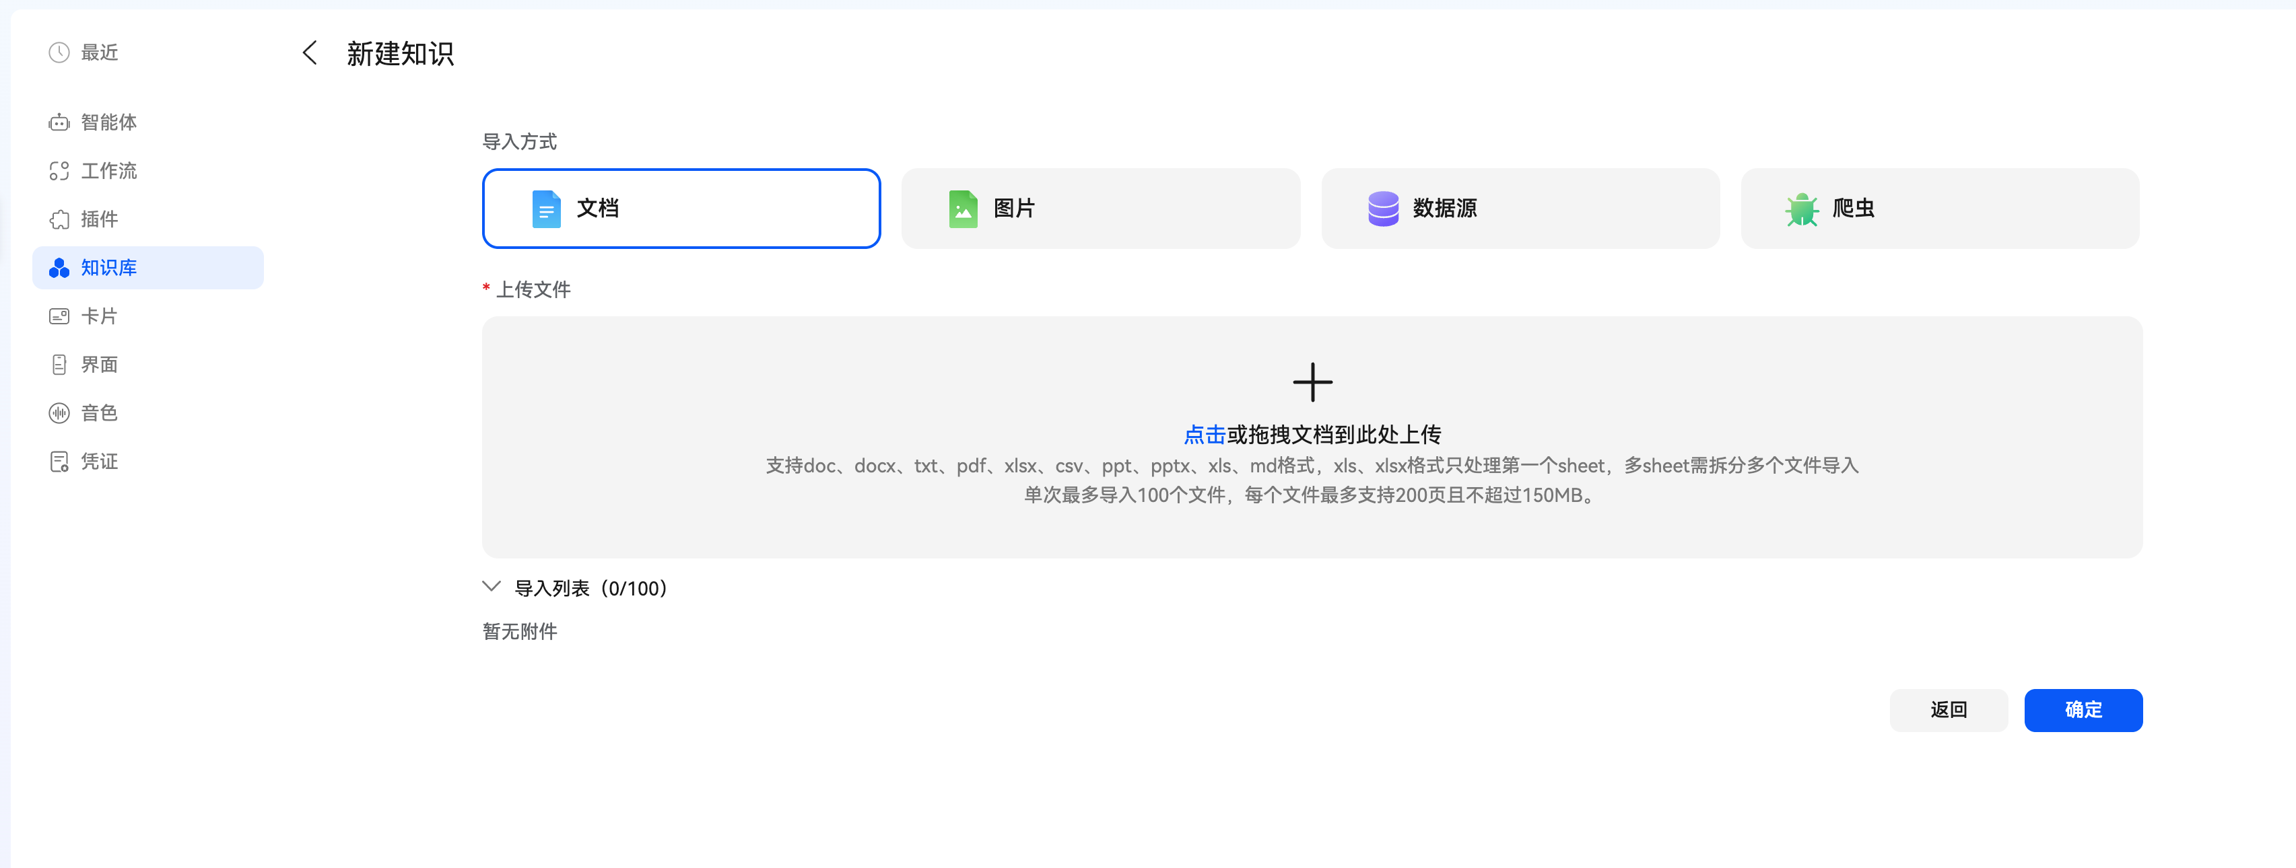Screen dimensions: 2296x868
Task: Click the clock icon beside 最近
Action: 59,52
